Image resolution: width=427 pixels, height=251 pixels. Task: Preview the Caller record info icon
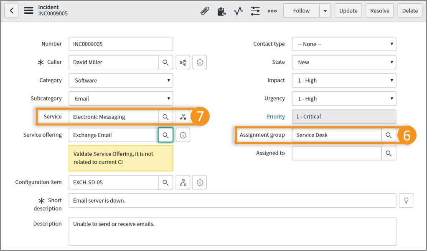pyautogui.click(x=200, y=62)
